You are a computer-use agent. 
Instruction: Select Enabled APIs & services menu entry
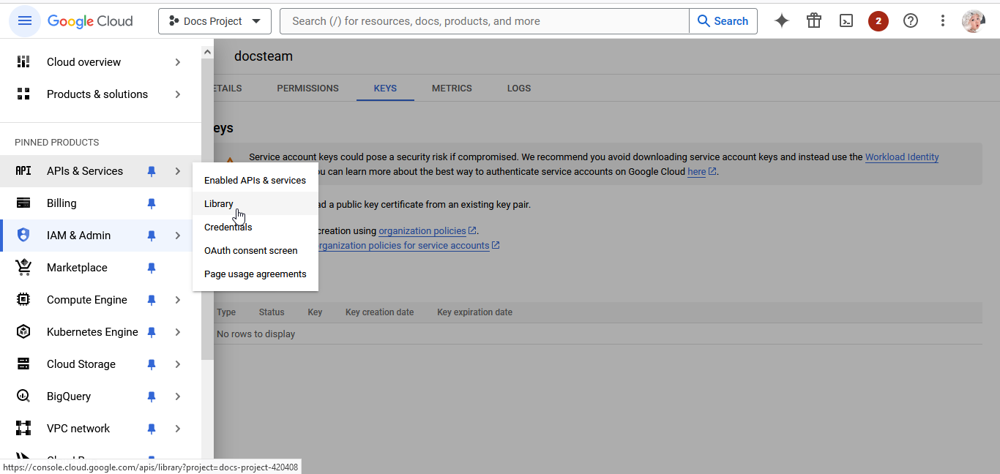pyautogui.click(x=255, y=180)
